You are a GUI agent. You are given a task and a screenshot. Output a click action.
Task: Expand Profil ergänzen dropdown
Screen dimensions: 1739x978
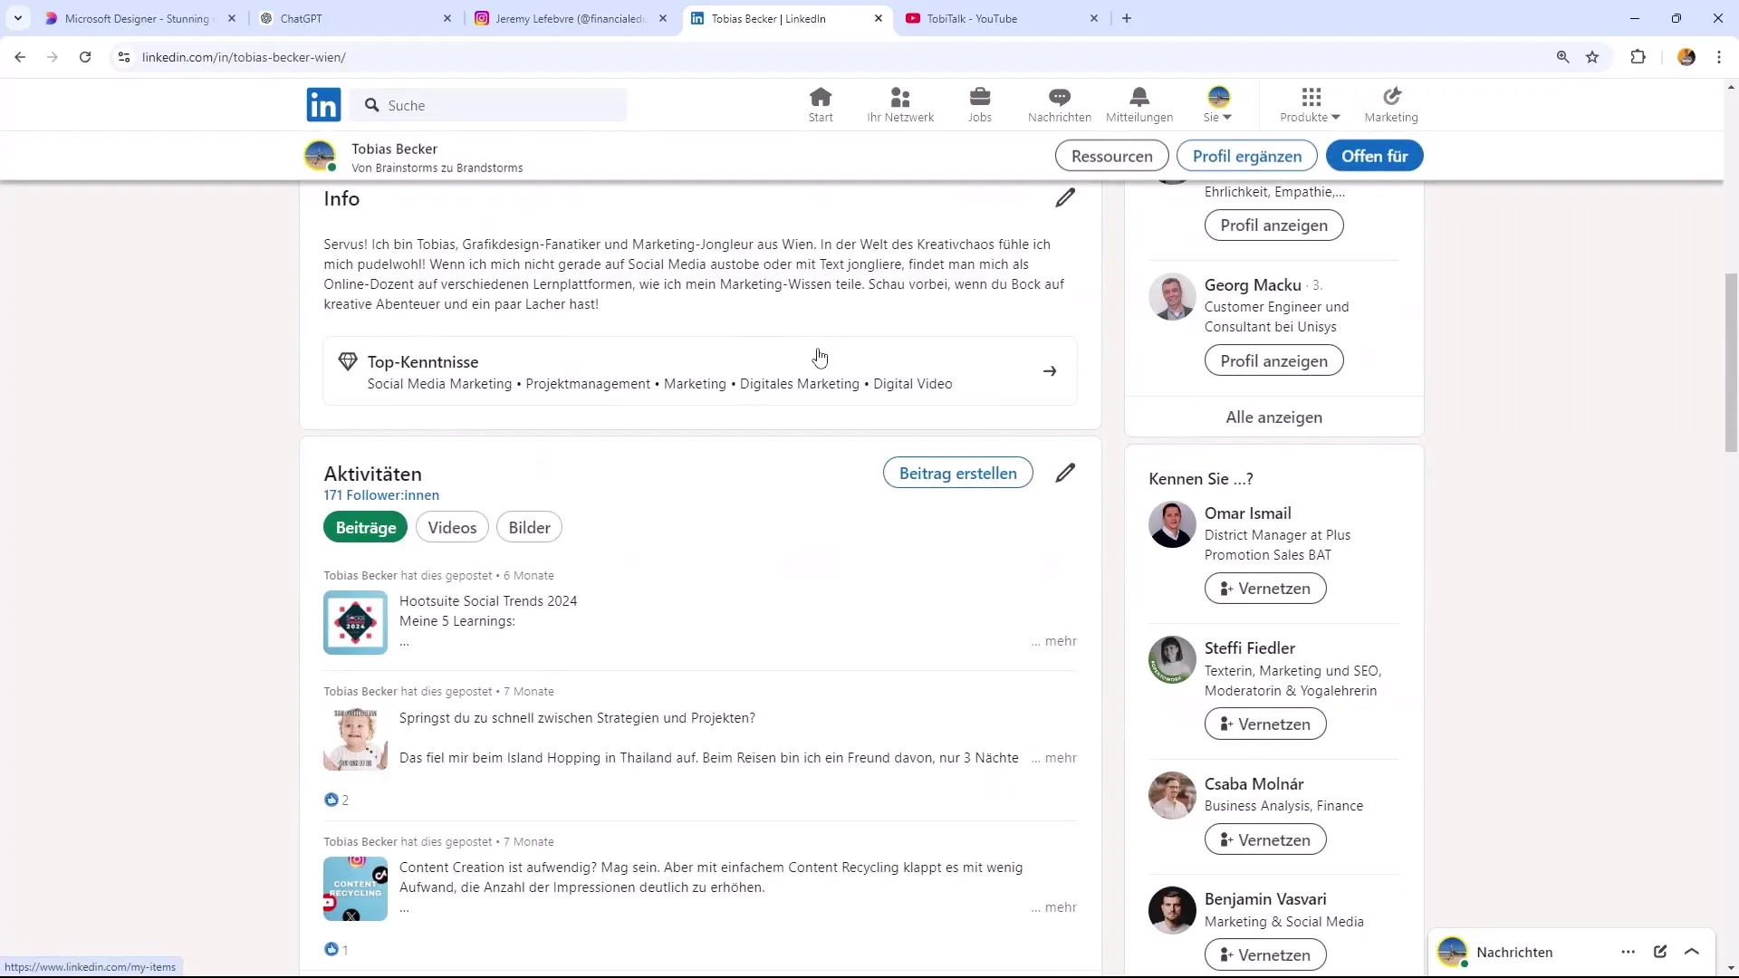point(1247,155)
